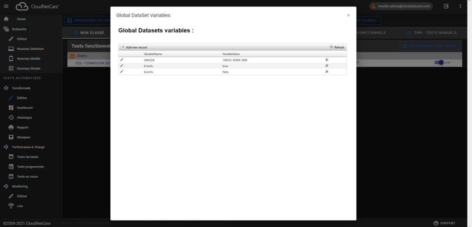This screenshot has height=227, width=472.
Task: Open the hamburger menu at top left
Action: [x=6, y=6]
